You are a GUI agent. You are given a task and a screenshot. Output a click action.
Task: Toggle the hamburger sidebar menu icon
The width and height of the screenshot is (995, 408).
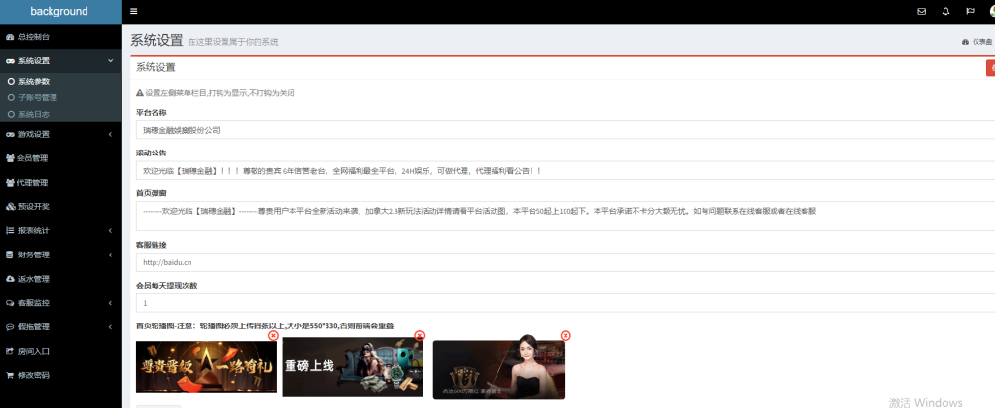coord(133,12)
